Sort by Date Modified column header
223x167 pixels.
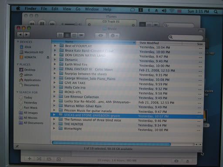[159, 43]
